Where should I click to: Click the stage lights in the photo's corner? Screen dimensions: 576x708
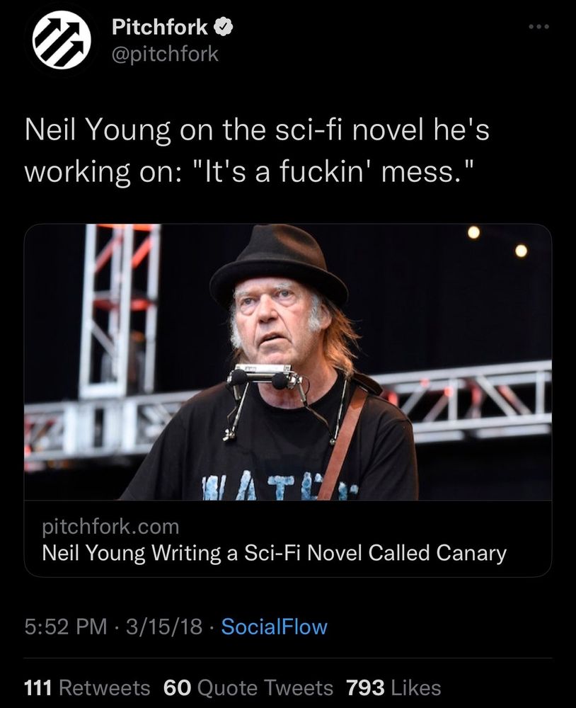tap(497, 241)
